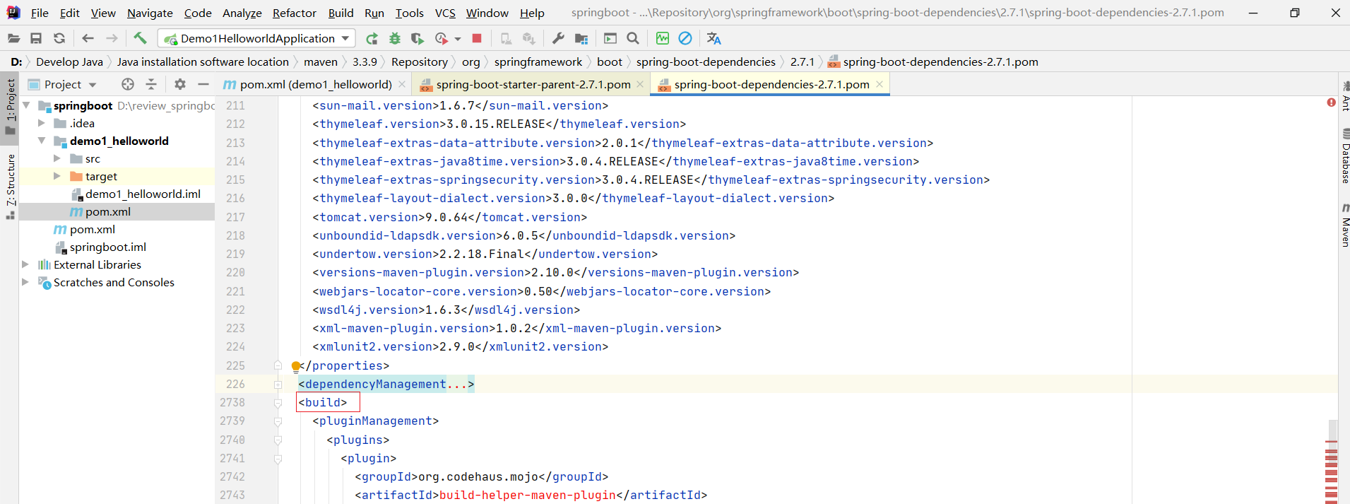Click the springframework breadcrumb

[538, 61]
